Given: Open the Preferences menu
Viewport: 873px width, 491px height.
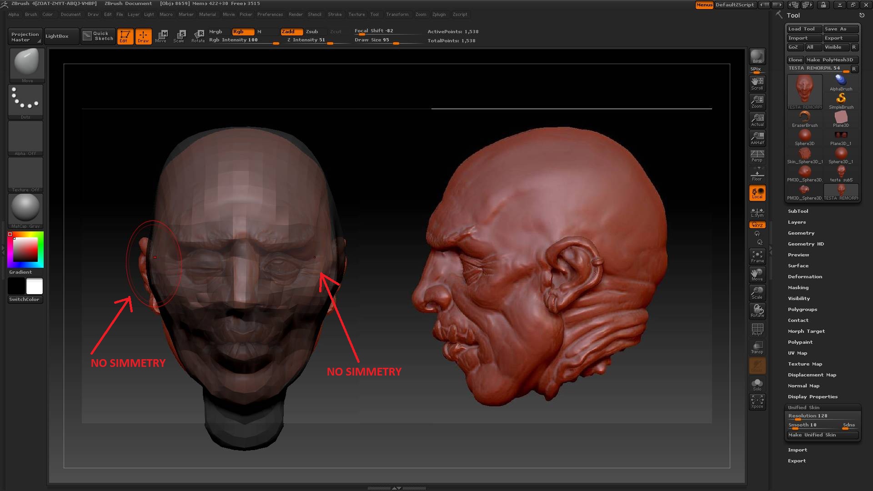Looking at the screenshot, I should tap(270, 15).
